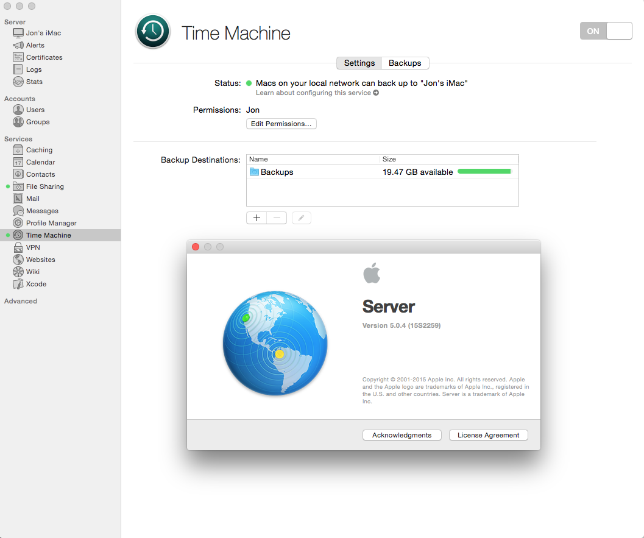The width and height of the screenshot is (644, 538).
Task: Switch to the Backups tab
Action: click(x=405, y=63)
